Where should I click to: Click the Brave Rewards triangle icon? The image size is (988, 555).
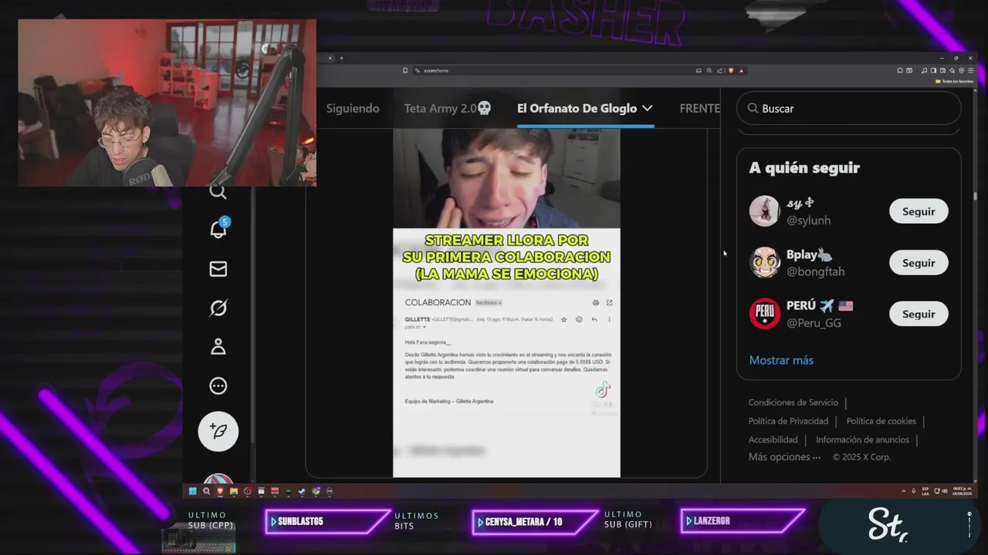point(741,70)
